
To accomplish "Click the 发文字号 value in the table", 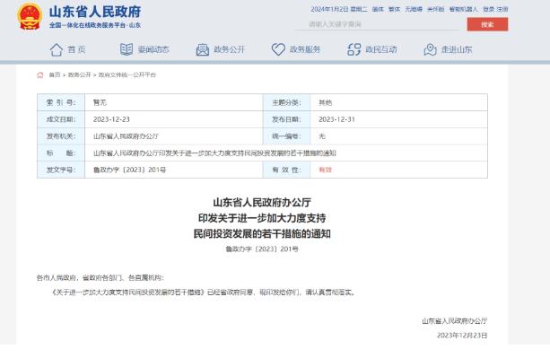I will (129, 170).
